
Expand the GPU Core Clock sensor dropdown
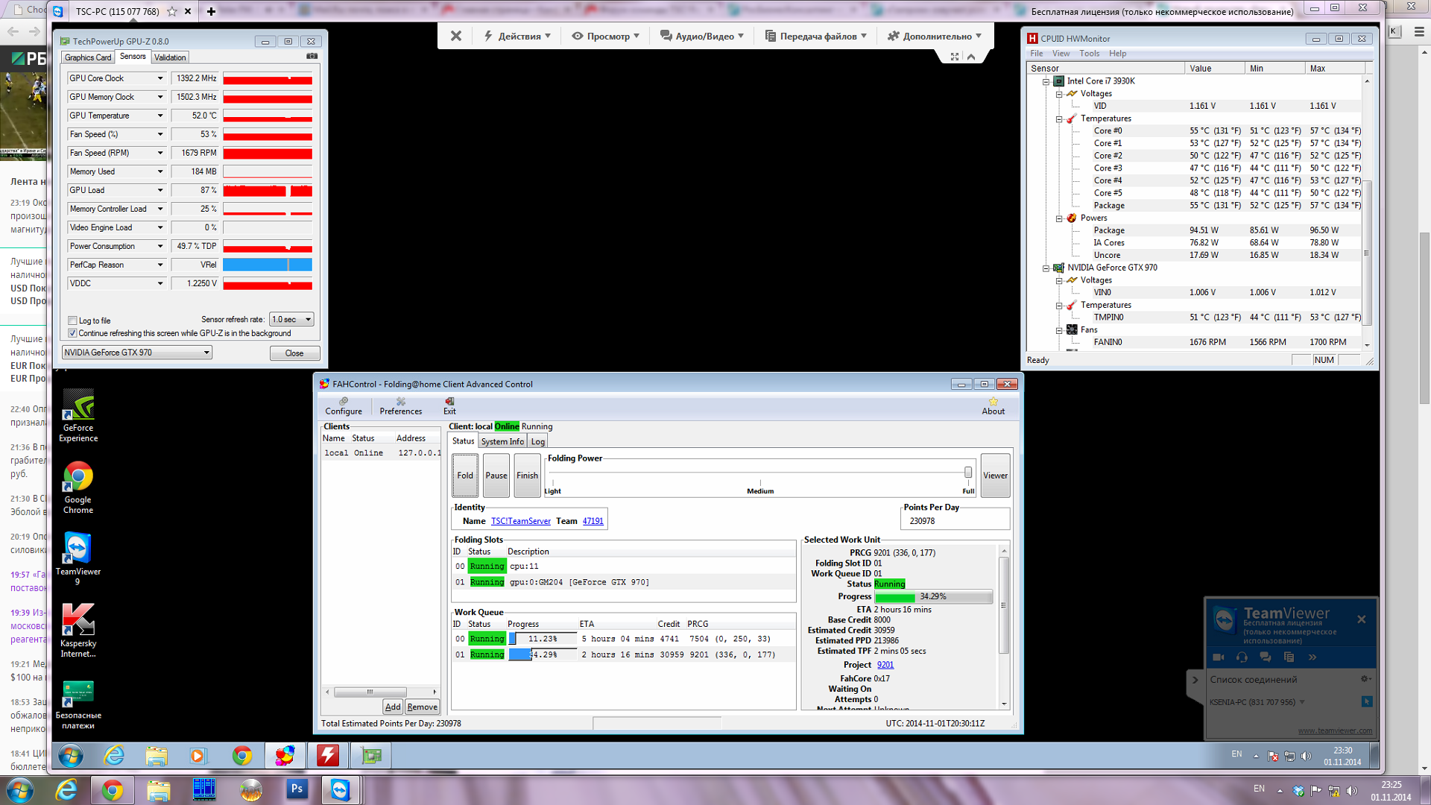tap(159, 78)
